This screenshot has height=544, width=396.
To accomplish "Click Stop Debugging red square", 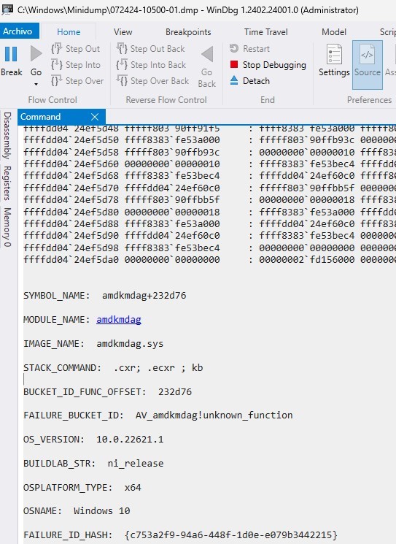I will pos(234,64).
